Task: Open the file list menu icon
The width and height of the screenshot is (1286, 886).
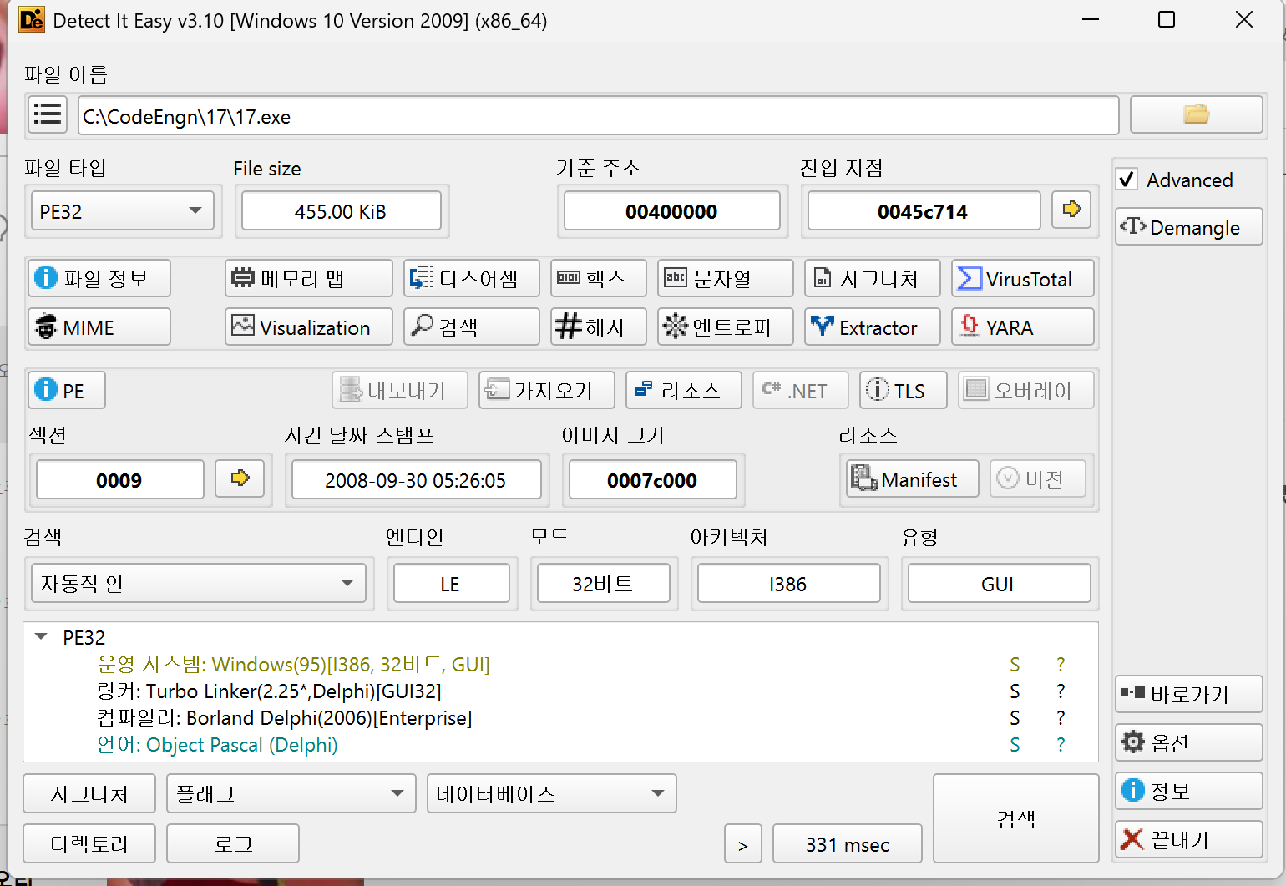Action: point(48,114)
